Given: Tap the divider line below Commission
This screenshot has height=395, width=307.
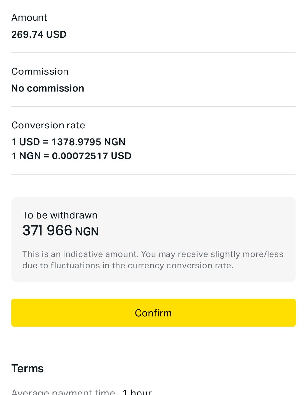Looking at the screenshot, I should click(153, 106).
